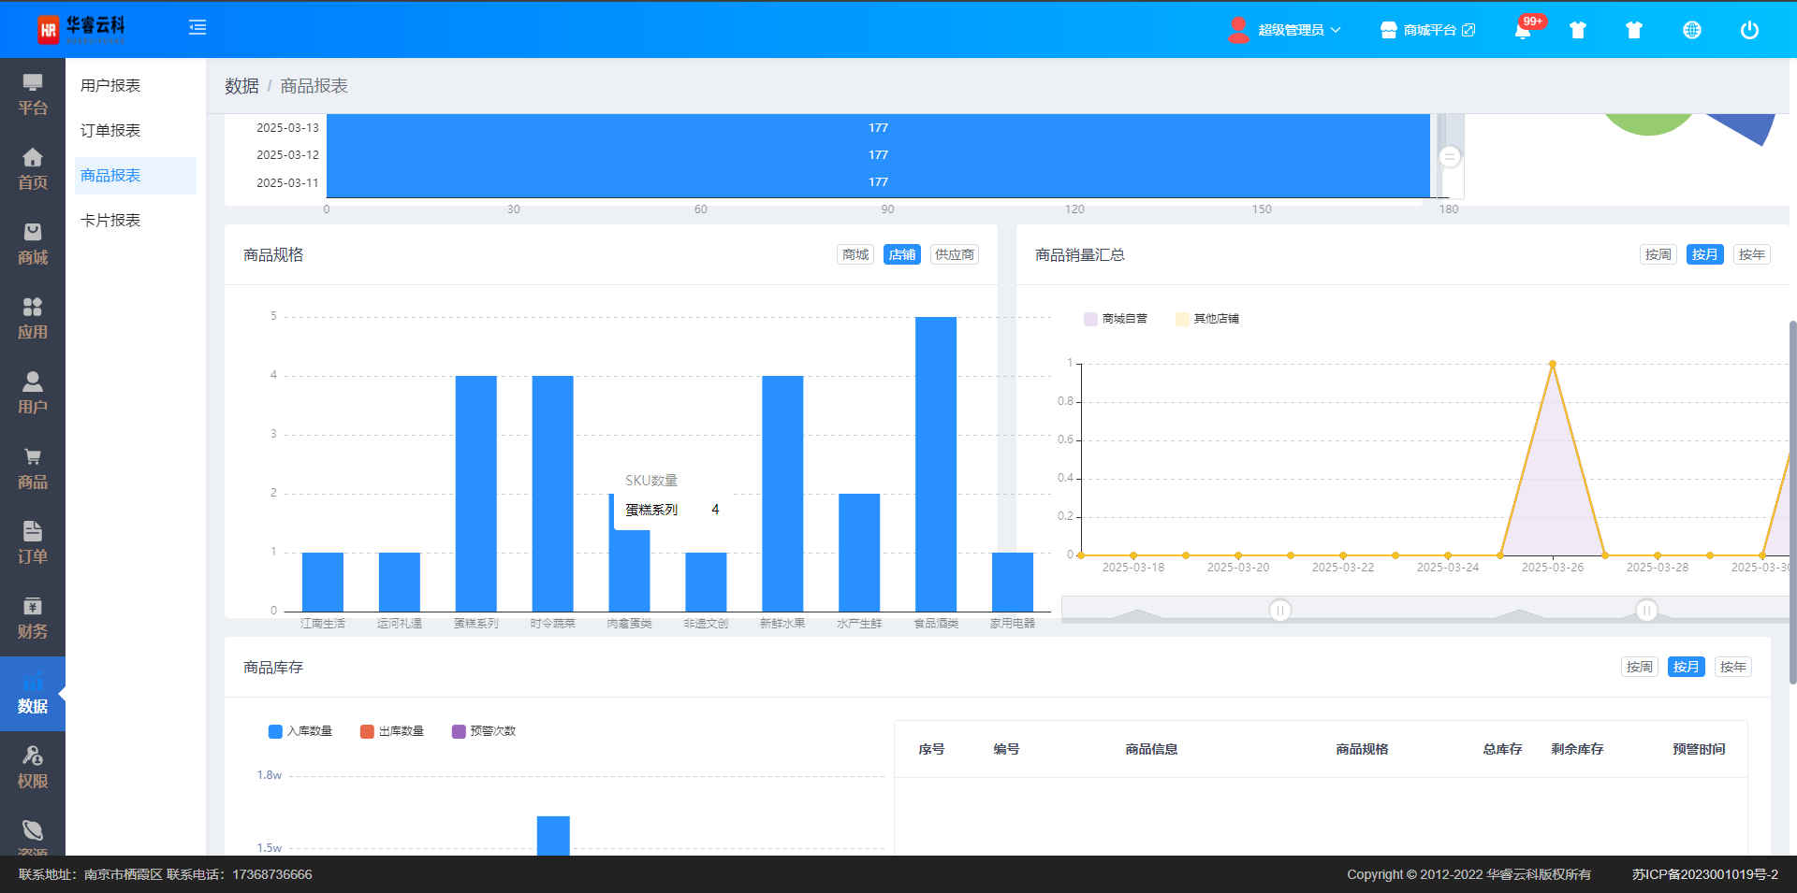Image resolution: width=1797 pixels, height=893 pixels.
Task: Click the power logout icon
Action: pyautogui.click(x=1748, y=30)
